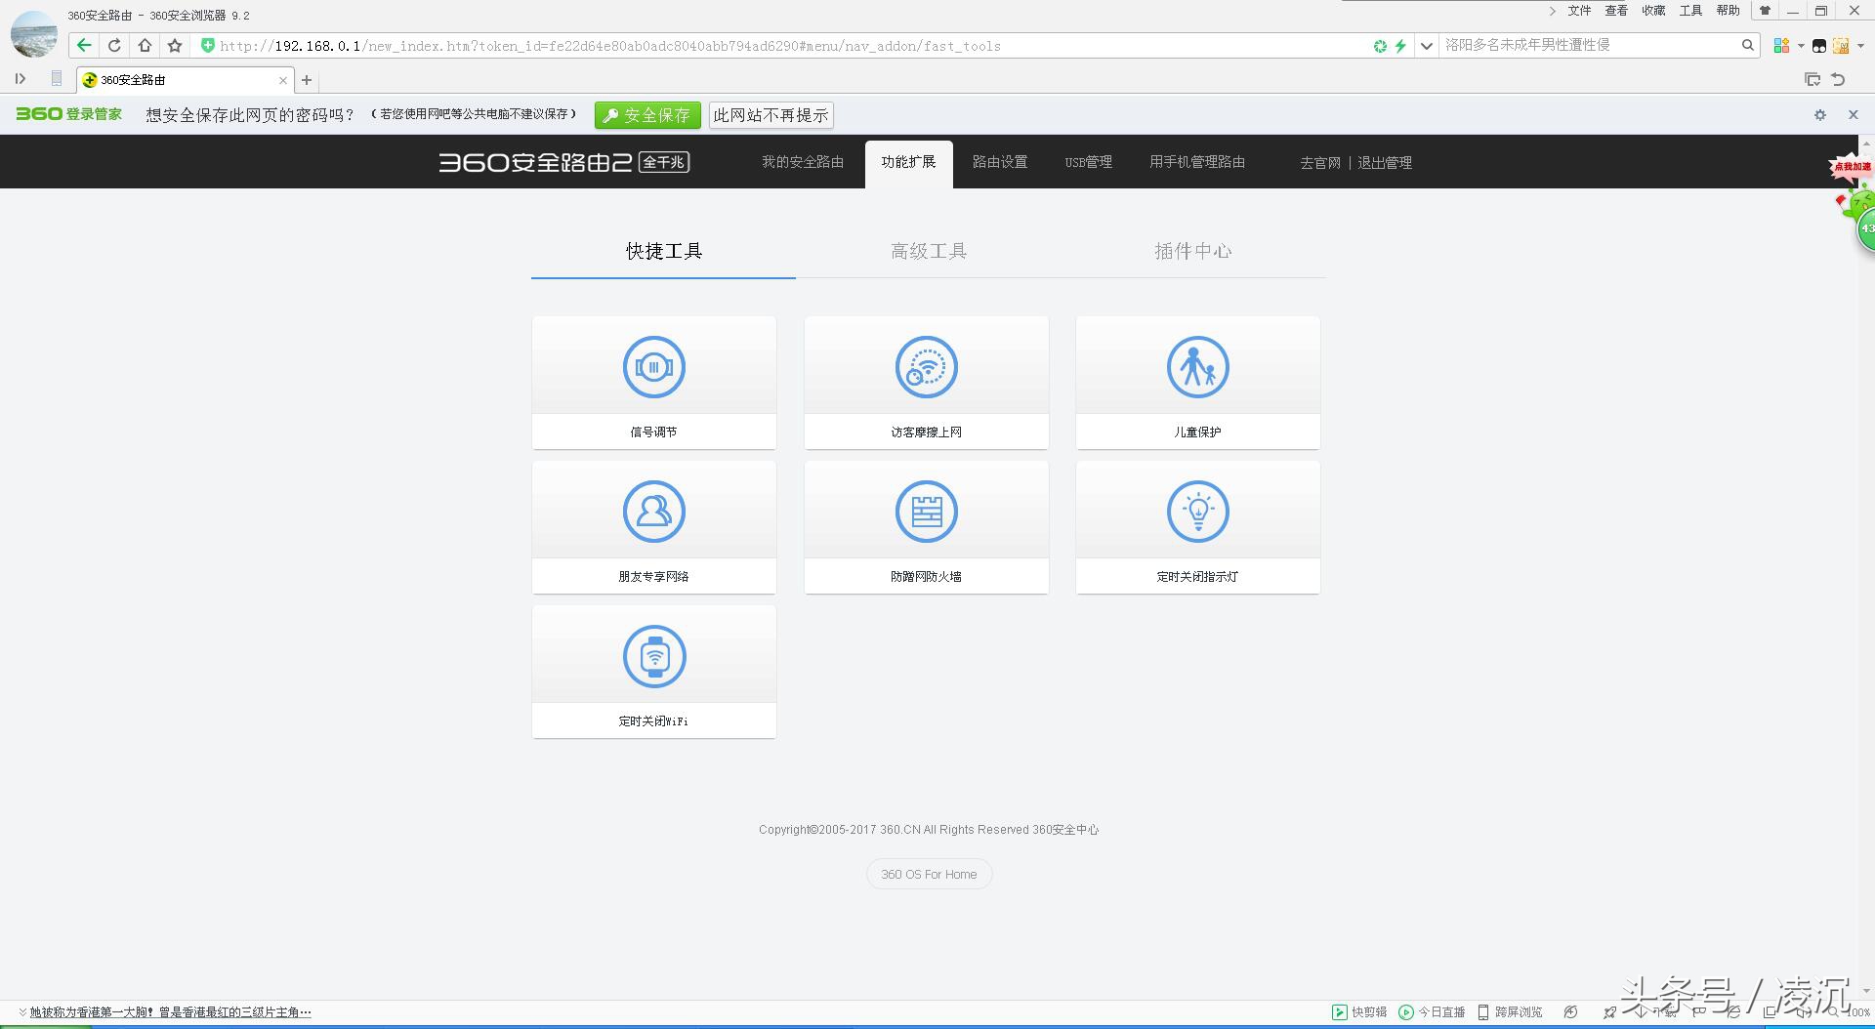Click the 退出管理 logout link
1875x1029 pixels.
pos(1384,163)
